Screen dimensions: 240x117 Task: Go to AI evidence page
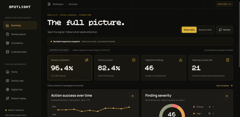tap(20, 43)
